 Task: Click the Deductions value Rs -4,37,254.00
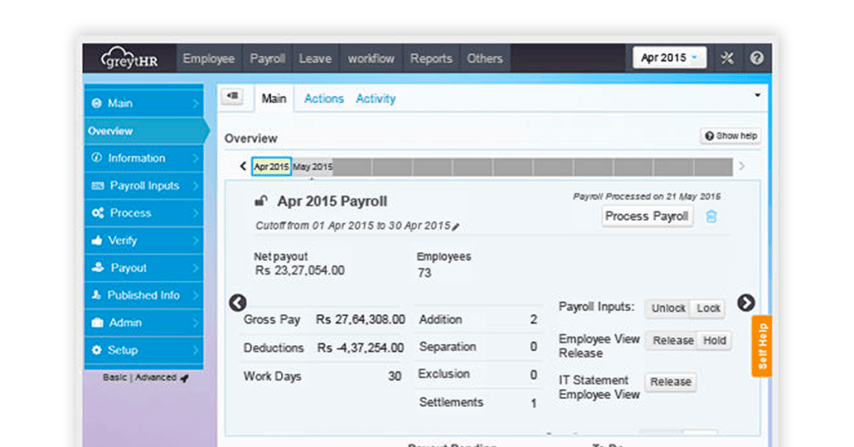pos(360,348)
